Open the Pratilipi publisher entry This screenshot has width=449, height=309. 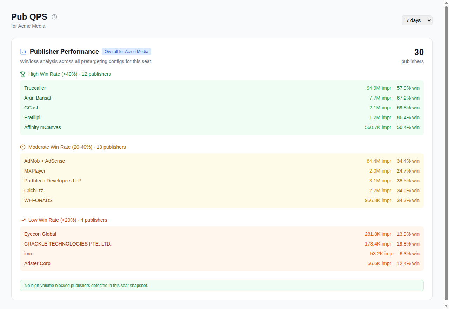[32, 117]
